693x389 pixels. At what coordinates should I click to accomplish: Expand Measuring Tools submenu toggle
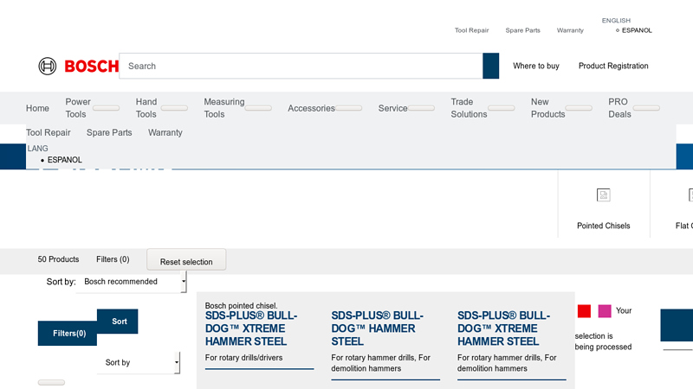coord(258,108)
